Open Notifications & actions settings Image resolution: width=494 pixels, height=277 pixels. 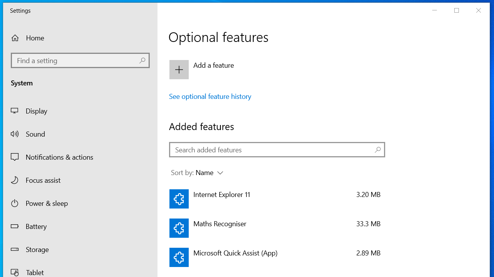(x=59, y=157)
